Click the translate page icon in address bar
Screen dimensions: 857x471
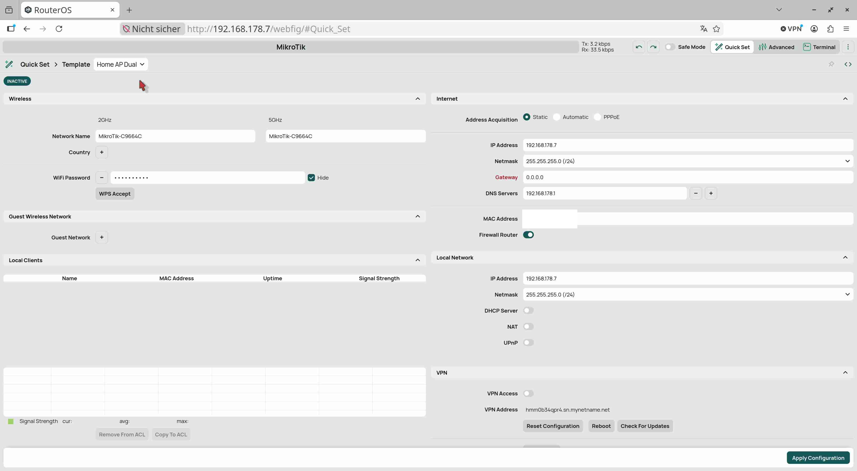[704, 29]
